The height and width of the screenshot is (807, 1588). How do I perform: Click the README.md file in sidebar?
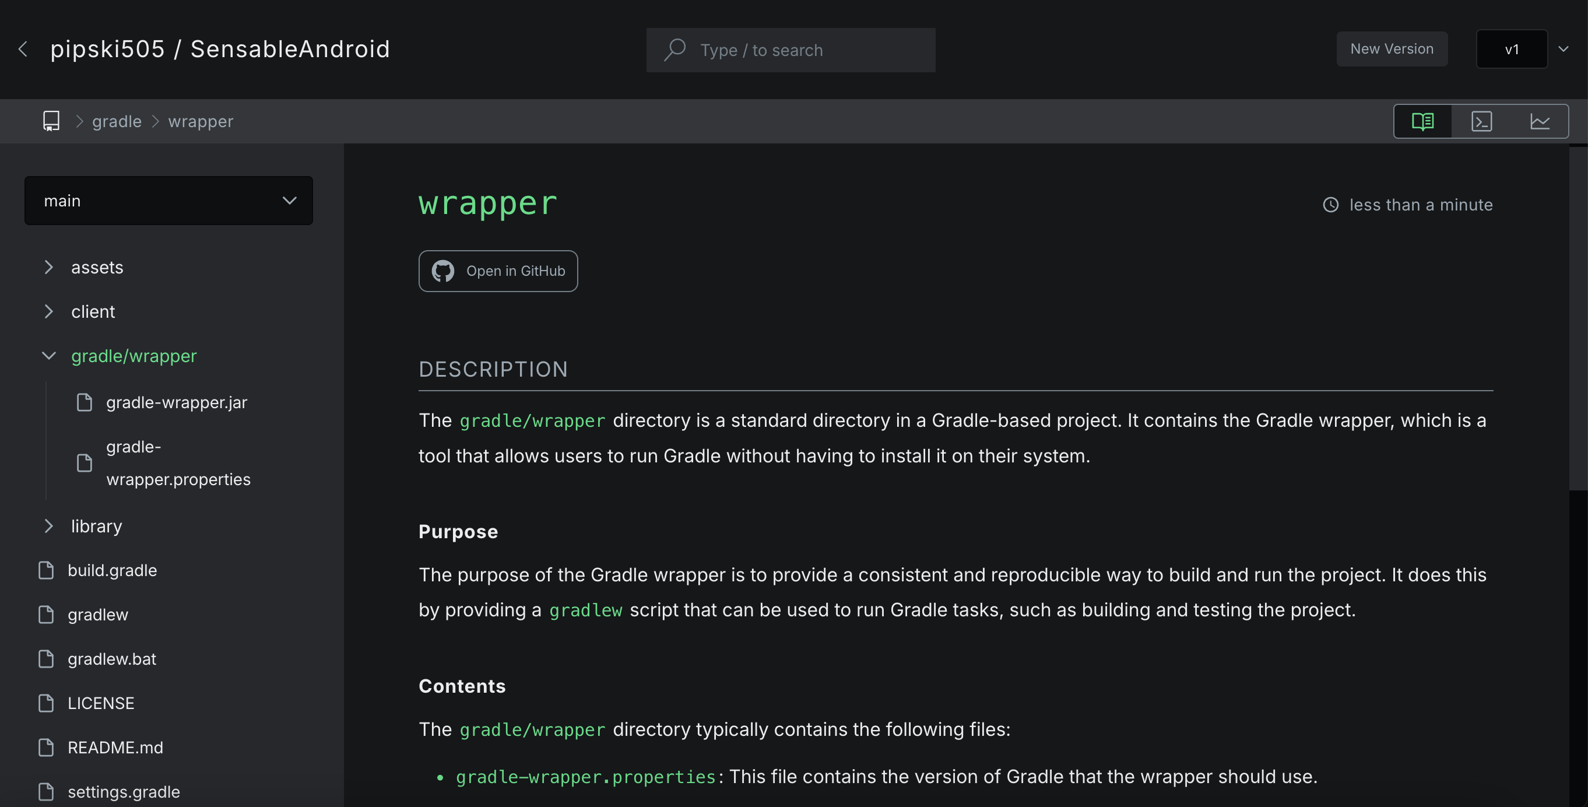pyautogui.click(x=114, y=748)
